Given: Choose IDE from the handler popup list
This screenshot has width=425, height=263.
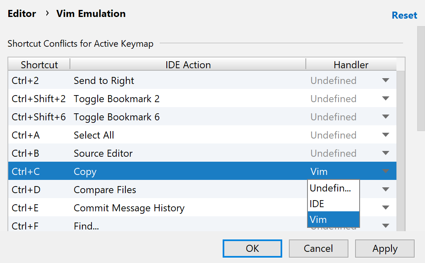Looking at the screenshot, I should point(333,204).
